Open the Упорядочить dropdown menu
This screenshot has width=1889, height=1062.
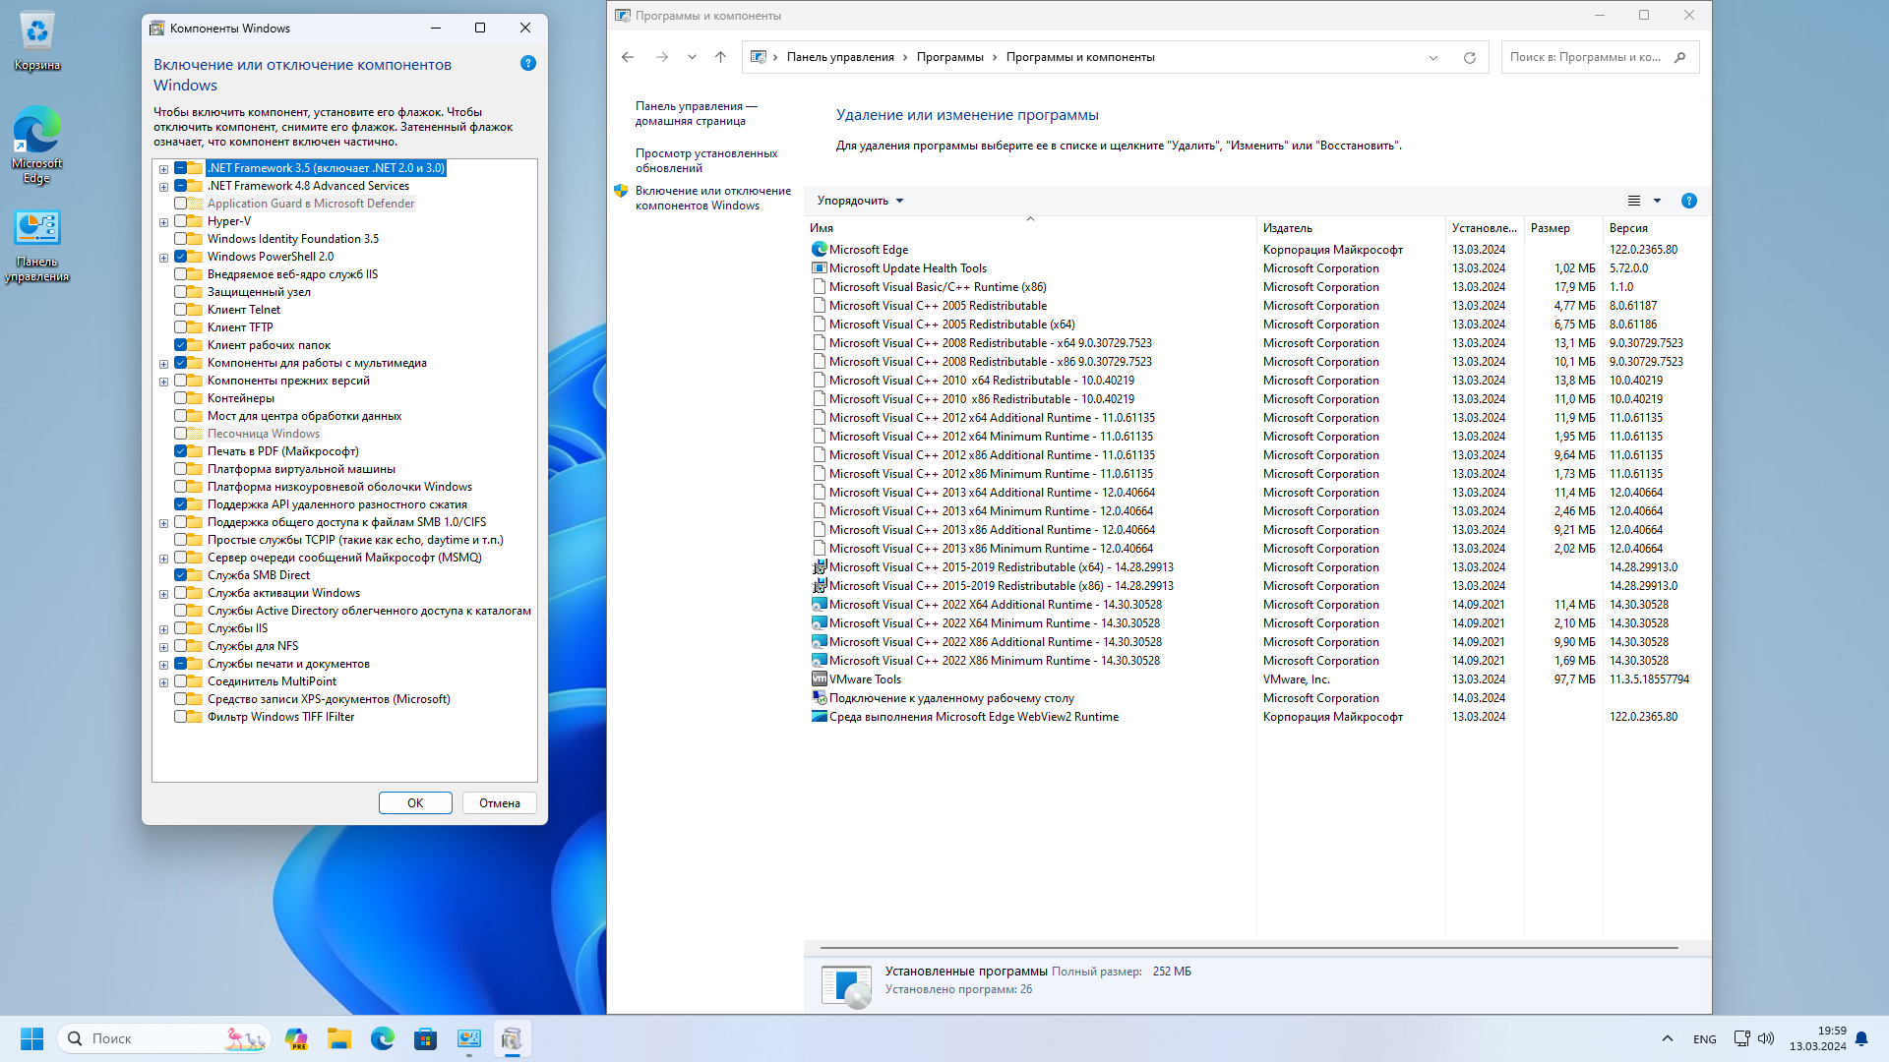coord(860,201)
